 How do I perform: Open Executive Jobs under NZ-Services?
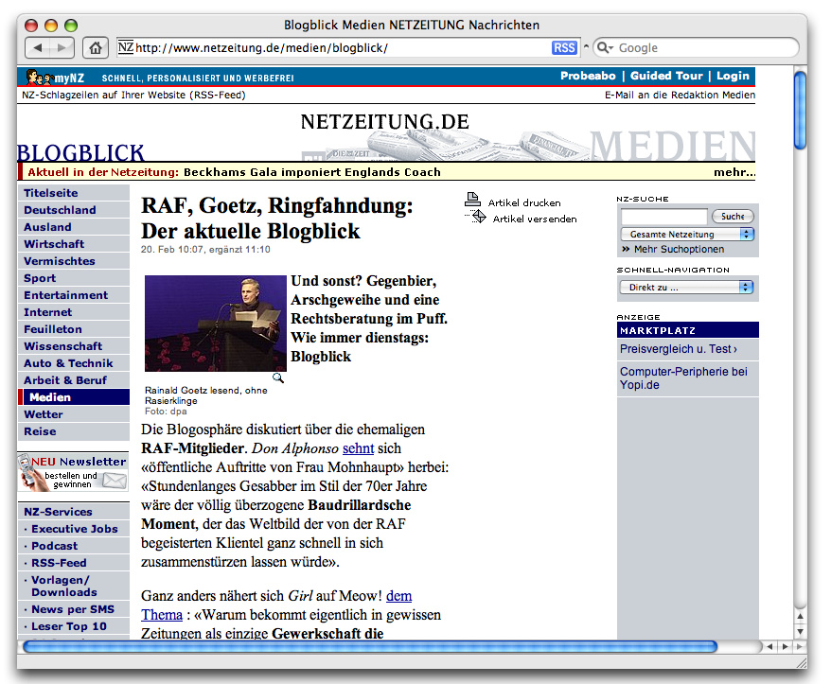click(x=75, y=529)
